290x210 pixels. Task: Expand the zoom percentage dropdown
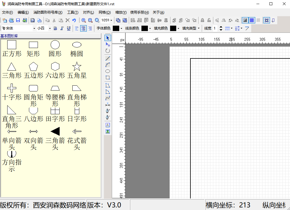(x=111, y=20)
